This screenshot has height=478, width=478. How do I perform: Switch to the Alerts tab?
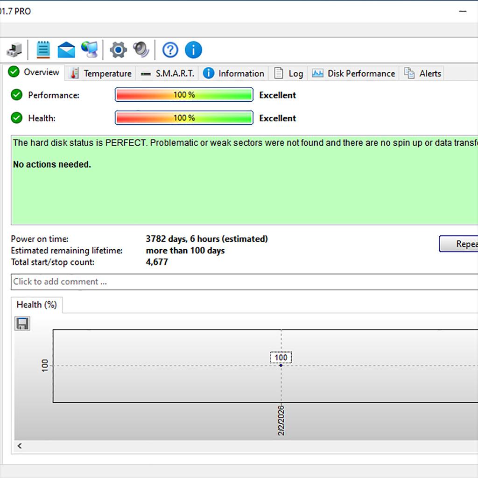pos(423,73)
